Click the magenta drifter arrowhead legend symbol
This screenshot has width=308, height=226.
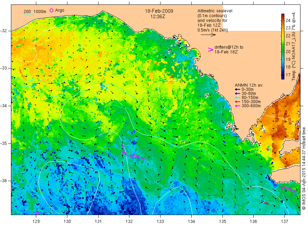point(210,50)
